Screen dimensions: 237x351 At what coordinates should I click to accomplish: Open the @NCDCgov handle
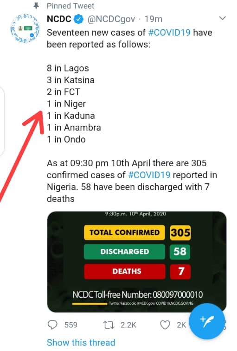click(x=111, y=19)
